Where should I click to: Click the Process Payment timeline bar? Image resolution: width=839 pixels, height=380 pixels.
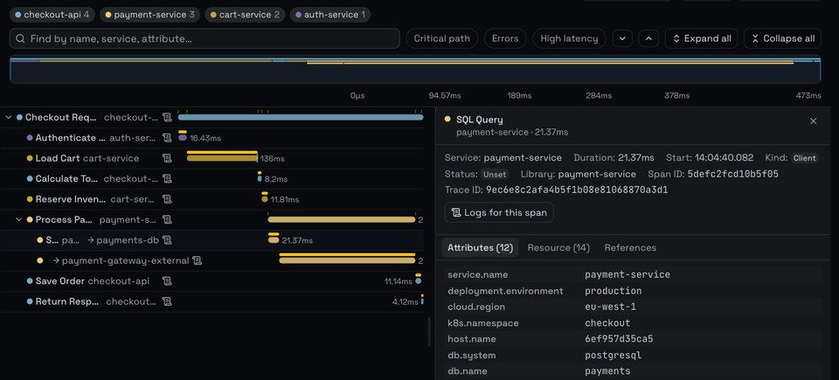coord(342,219)
